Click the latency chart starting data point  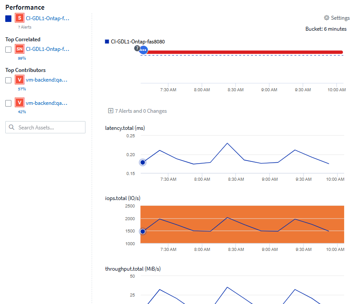click(x=142, y=162)
